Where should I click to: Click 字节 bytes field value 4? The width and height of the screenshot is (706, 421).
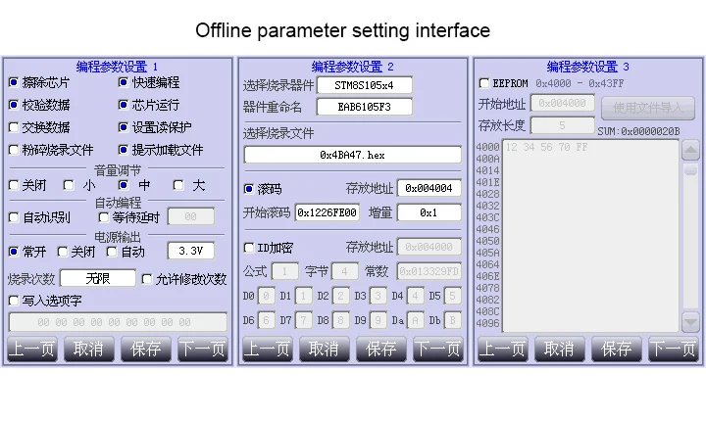tap(344, 271)
